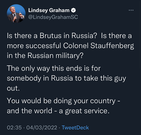Click the word Stauffenberg in the tweet
The height and width of the screenshot is (135, 141).
point(112,46)
